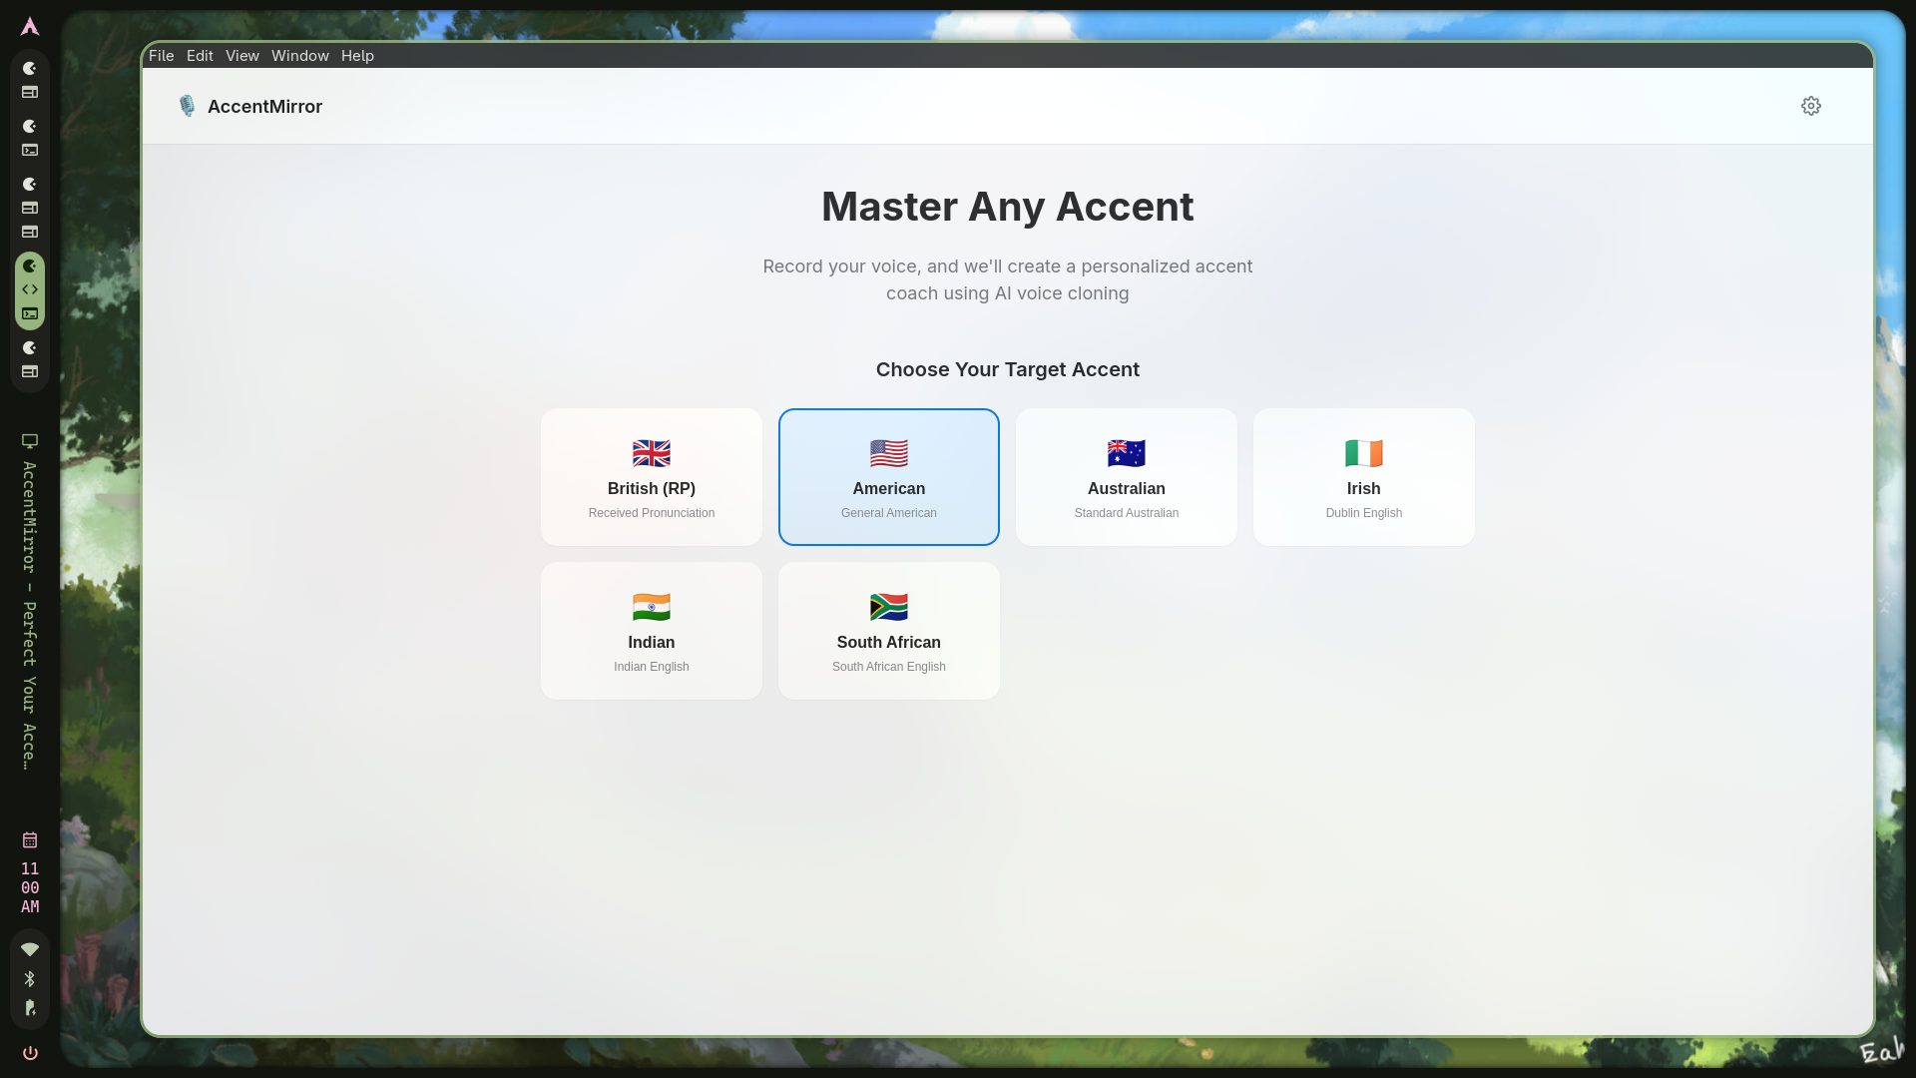Open the View menu

[x=241, y=56]
